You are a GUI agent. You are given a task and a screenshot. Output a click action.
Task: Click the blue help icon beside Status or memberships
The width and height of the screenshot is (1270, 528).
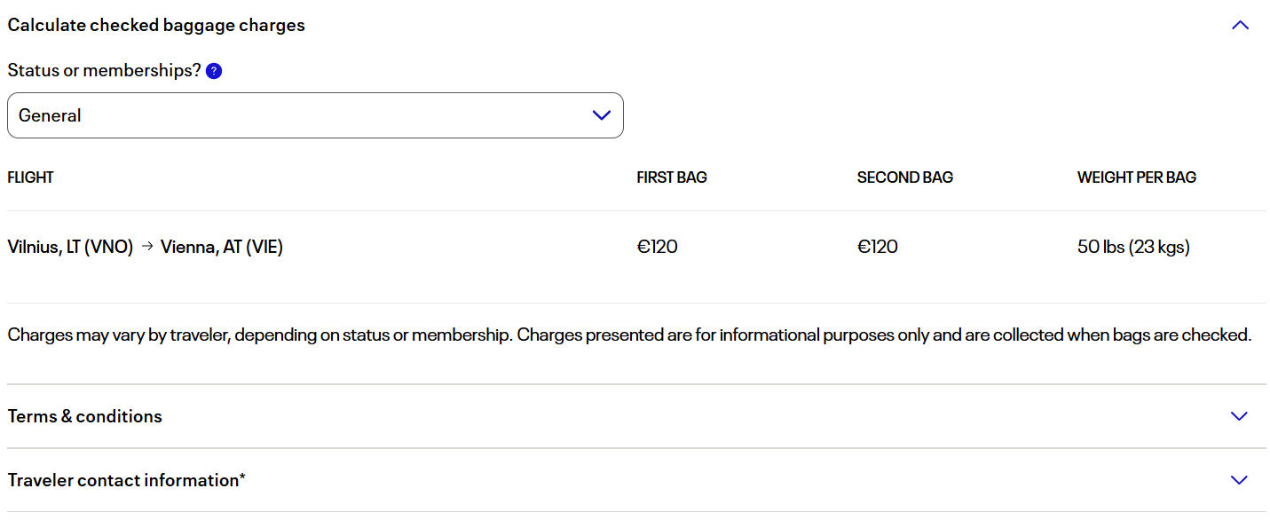coord(214,71)
